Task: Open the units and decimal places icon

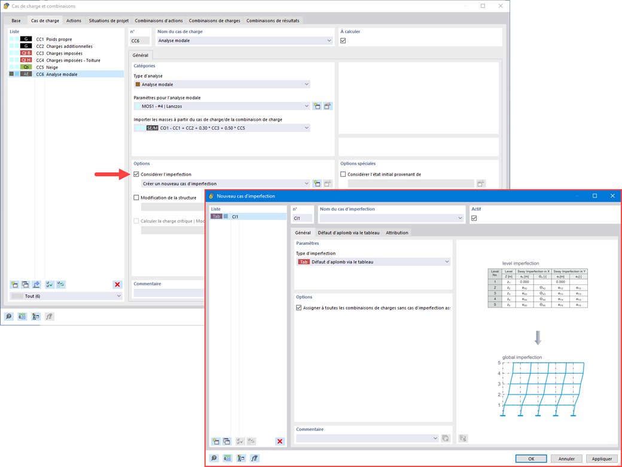Action: (x=23, y=316)
